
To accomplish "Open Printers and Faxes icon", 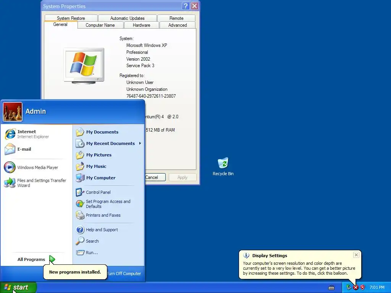I will click(x=80, y=215).
